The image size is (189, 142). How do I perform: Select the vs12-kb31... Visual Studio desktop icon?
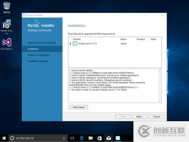point(7,44)
